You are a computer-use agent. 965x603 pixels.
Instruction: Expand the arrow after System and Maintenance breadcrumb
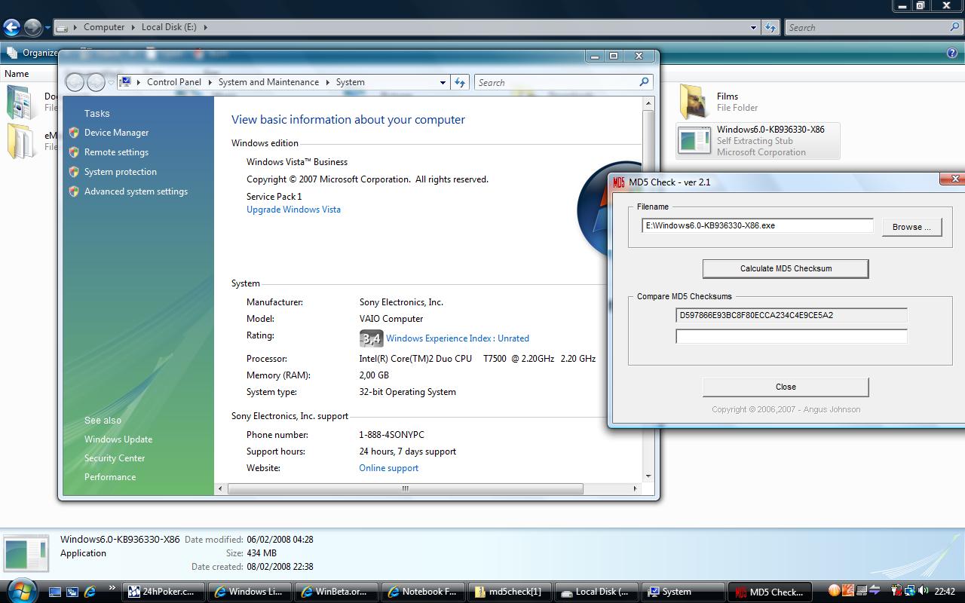pyautogui.click(x=328, y=82)
